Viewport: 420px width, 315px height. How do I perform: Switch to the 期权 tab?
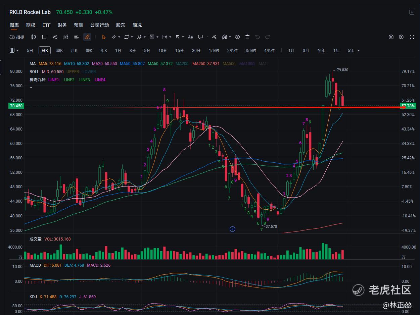31,25
